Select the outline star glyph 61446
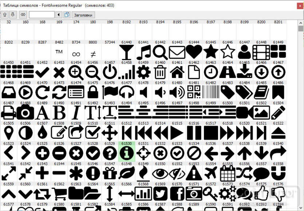This screenshot has height=211, width=304. coord(228,52)
